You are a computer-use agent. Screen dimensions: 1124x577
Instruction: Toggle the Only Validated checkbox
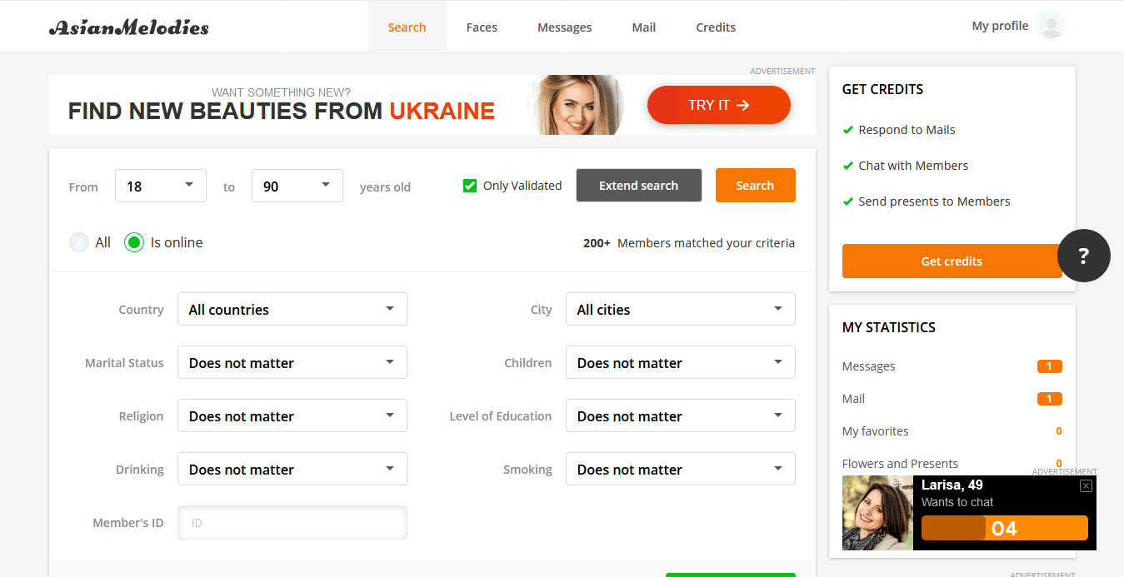tap(470, 186)
